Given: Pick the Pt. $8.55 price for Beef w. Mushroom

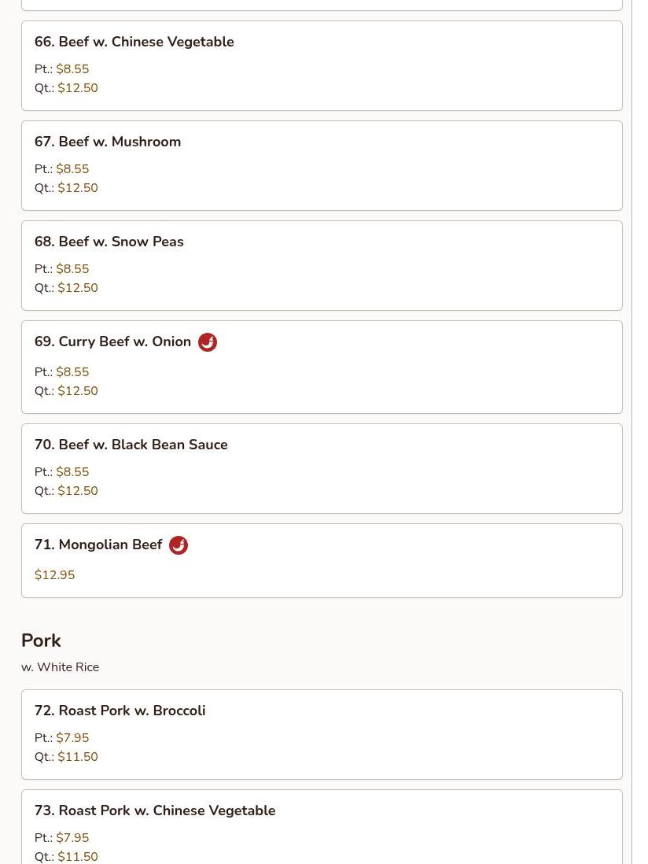Looking at the screenshot, I should pyautogui.click(x=61, y=168).
